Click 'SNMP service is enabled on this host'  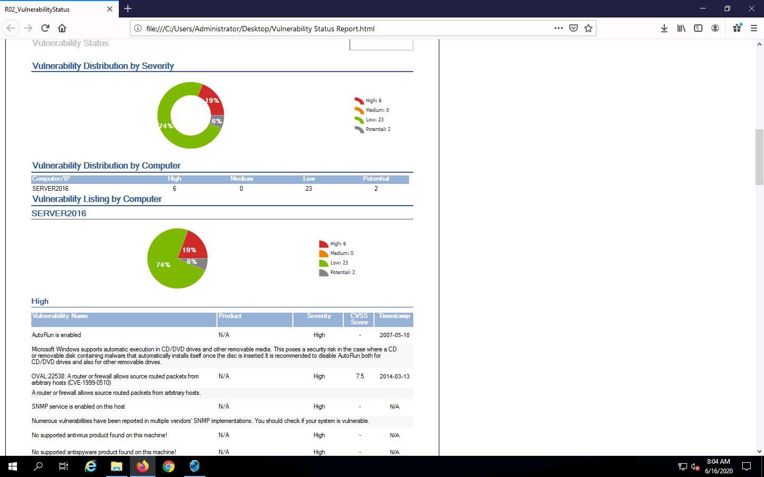tap(78, 407)
